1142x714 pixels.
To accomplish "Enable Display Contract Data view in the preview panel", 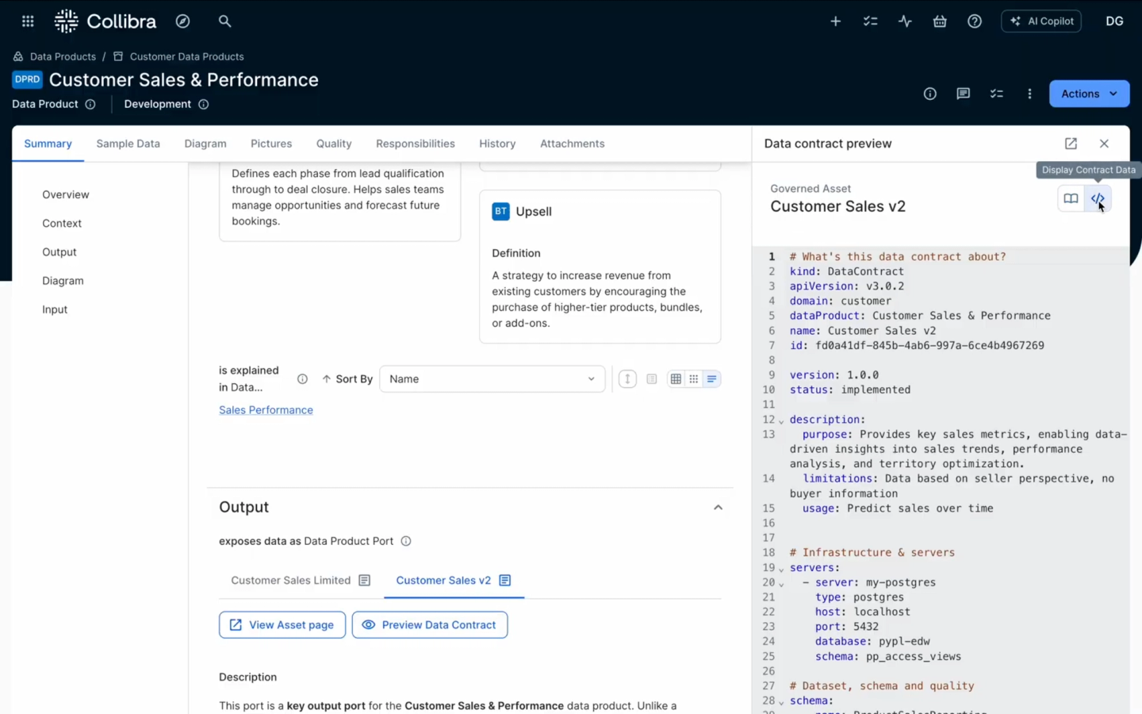I will (1098, 198).
